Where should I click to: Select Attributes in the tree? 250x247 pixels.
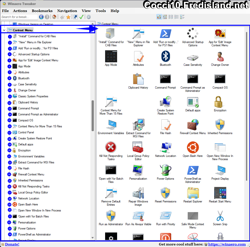coord(24,72)
